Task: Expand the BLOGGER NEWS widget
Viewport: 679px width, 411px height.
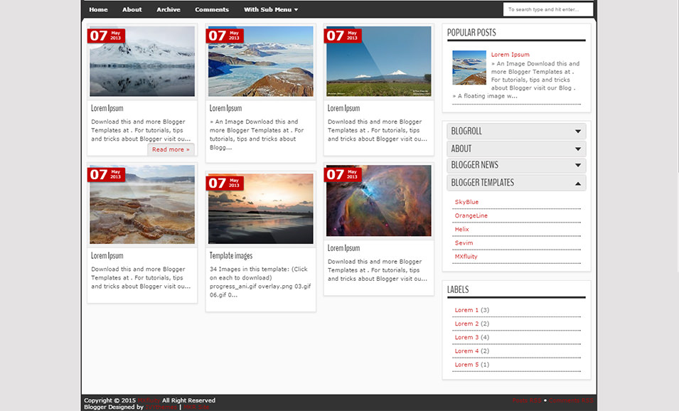Action: tap(516, 165)
